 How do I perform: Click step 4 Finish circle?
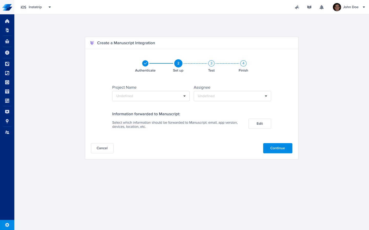pyautogui.click(x=243, y=63)
